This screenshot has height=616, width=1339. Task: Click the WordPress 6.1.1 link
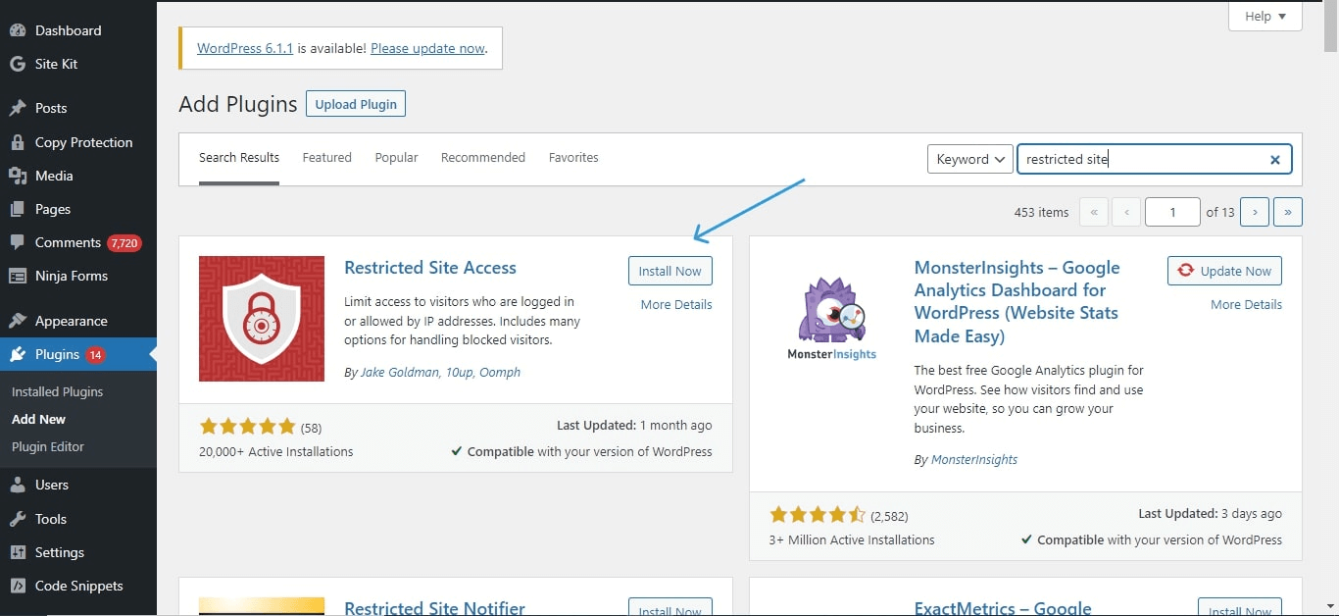click(245, 48)
